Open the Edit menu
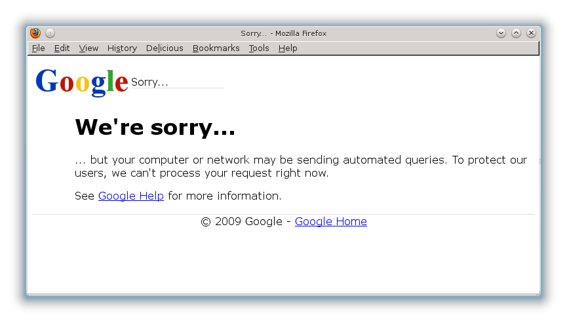 pyautogui.click(x=62, y=48)
